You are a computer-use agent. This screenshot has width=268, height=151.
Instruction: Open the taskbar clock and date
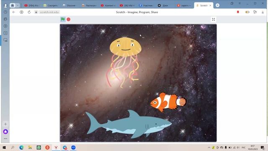(x=253, y=148)
